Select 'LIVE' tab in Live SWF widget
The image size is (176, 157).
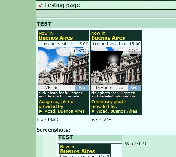[98, 88]
